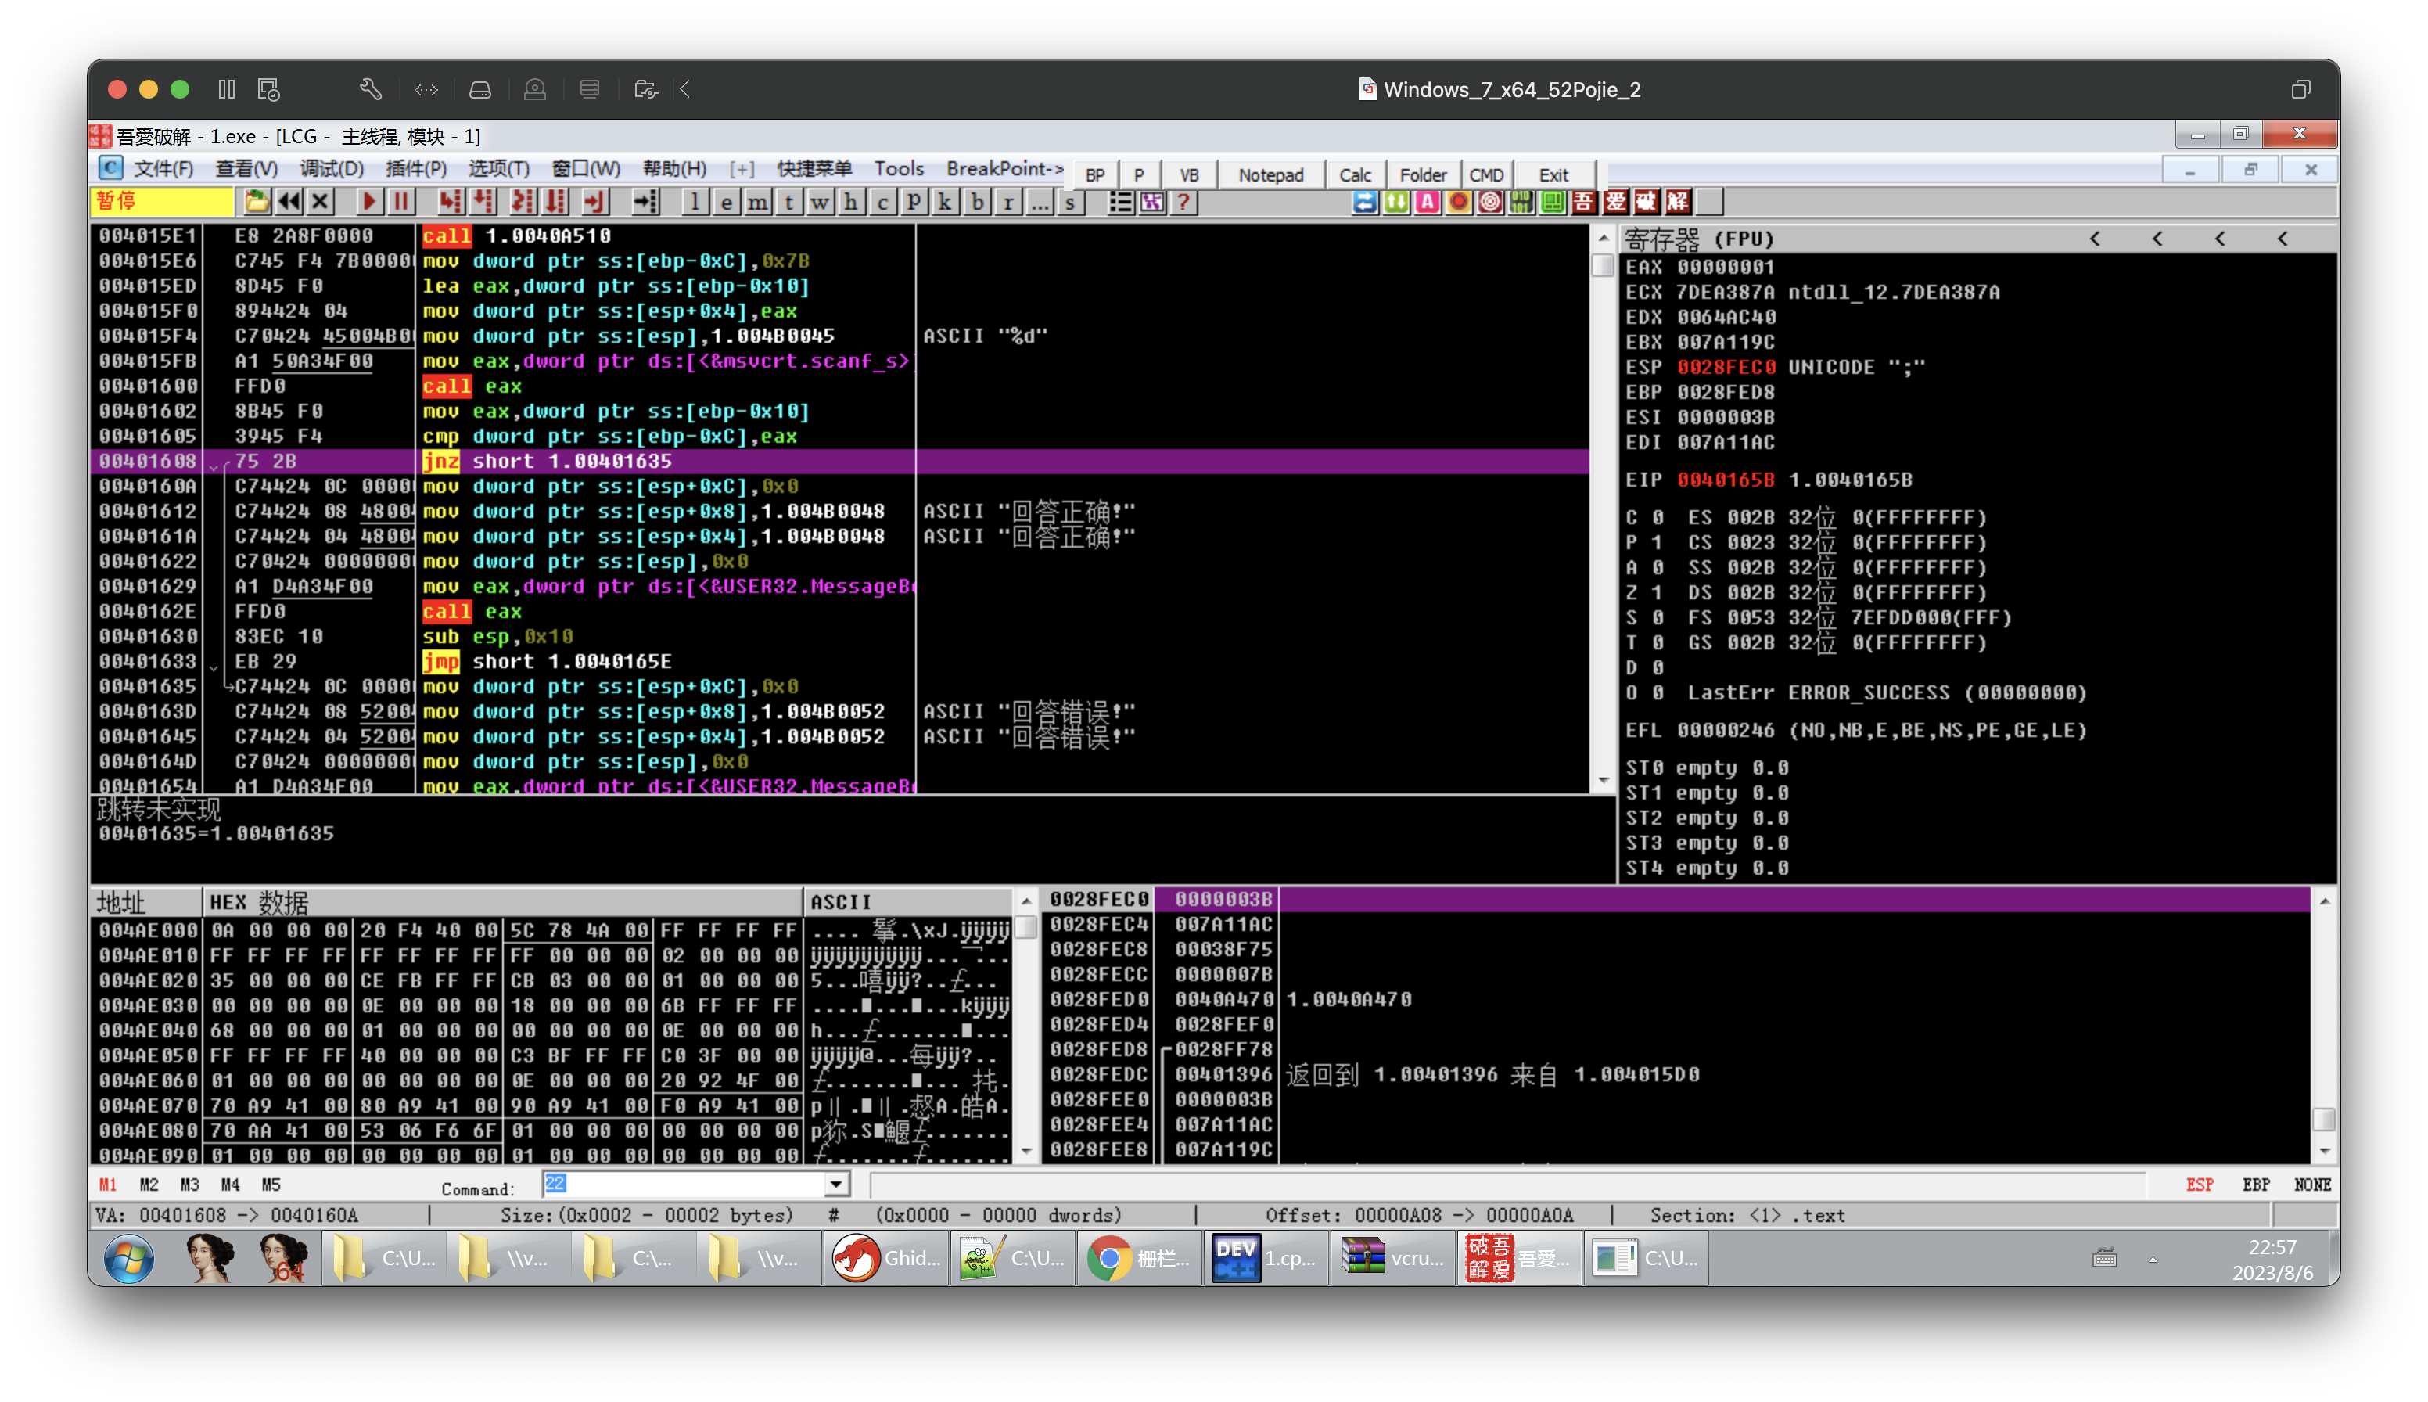
Task: Click the stack pane scrollbar thumb
Action: pos(2324,1119)
